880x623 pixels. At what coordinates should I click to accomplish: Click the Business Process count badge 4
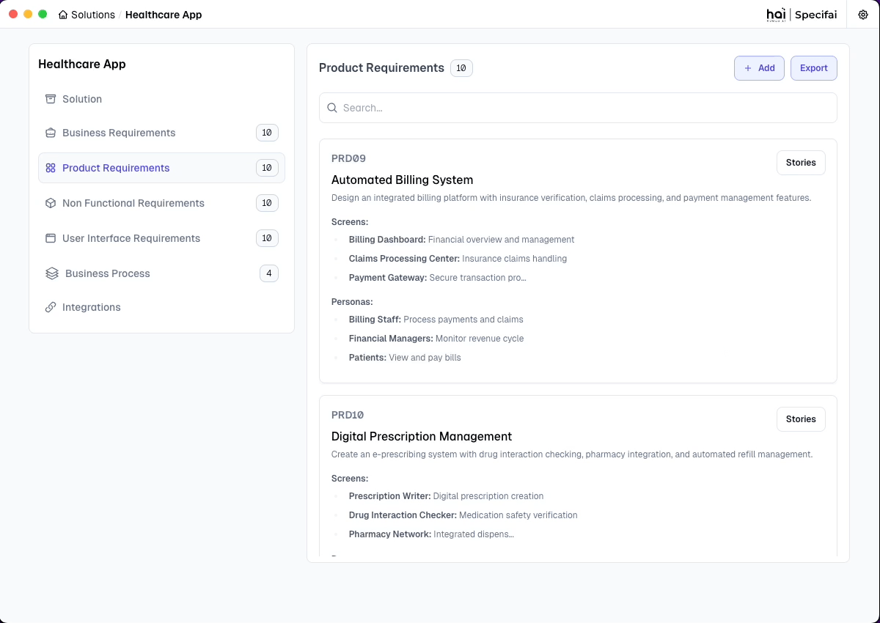[269, 273]
